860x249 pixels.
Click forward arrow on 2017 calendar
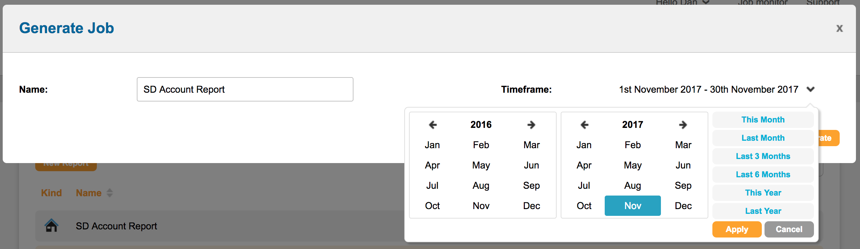(683, 125)
